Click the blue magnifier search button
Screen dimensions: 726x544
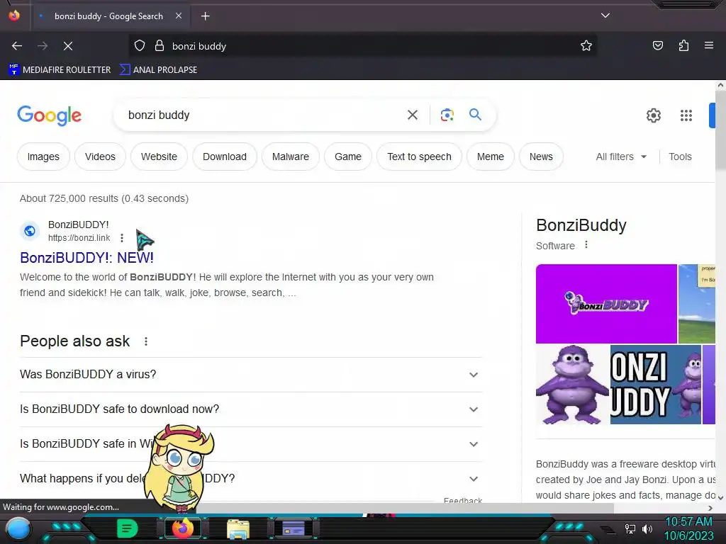coord(475,114)
